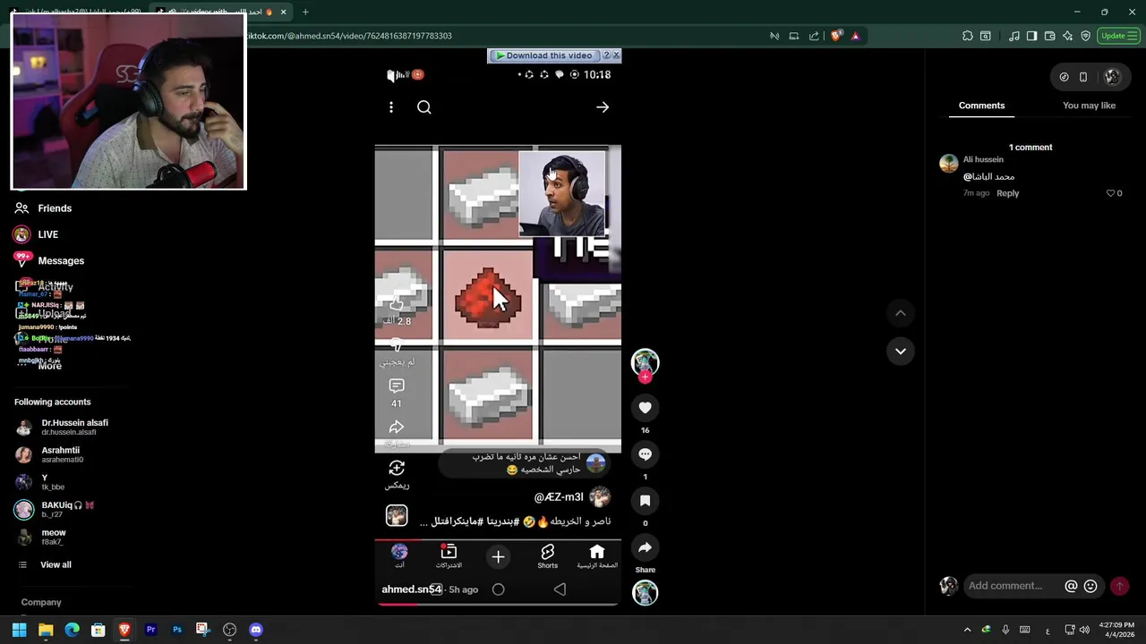Viewport: 1146px width, 644px height.
Task: Open LIVE in the sidebar
Action: [x=47, y=234]
